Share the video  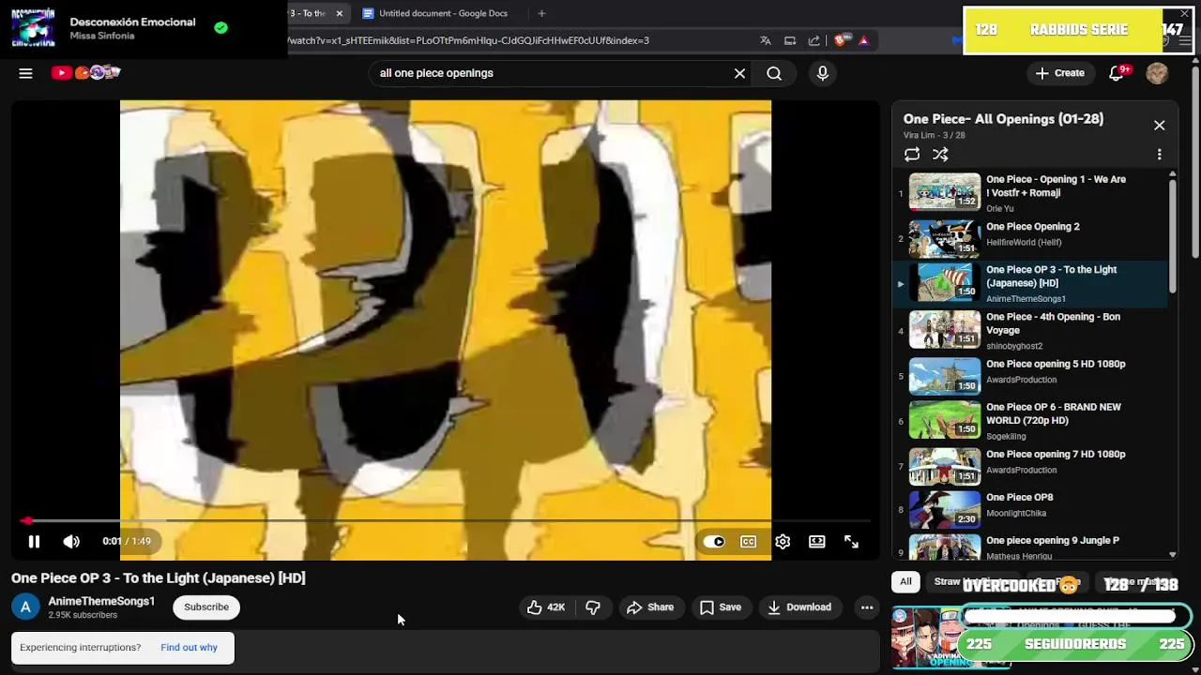coord(650,607)
